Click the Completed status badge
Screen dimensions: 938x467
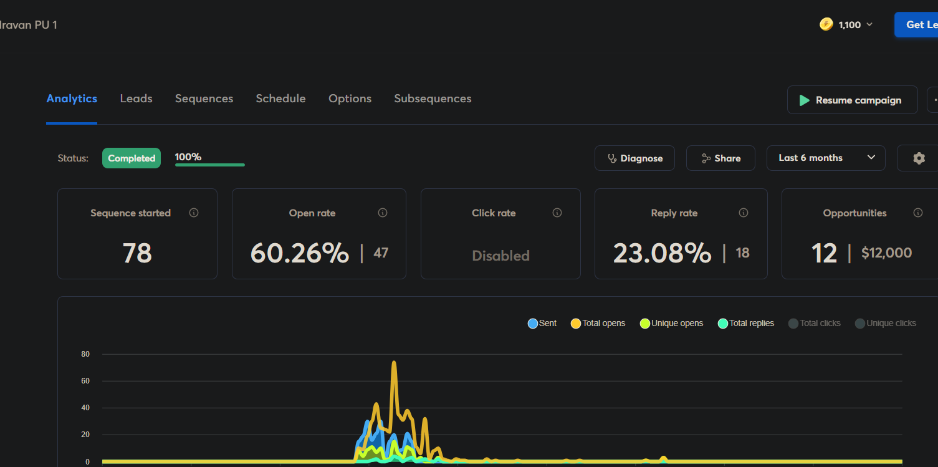pyautogui.click(x=132, y=158)
